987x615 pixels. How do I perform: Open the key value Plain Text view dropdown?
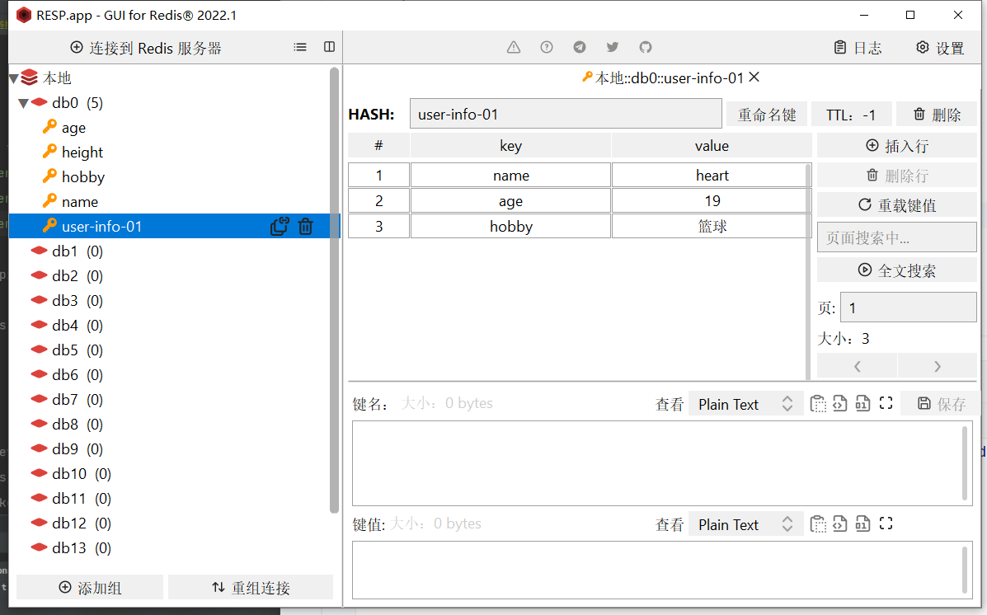click(746, 524)
